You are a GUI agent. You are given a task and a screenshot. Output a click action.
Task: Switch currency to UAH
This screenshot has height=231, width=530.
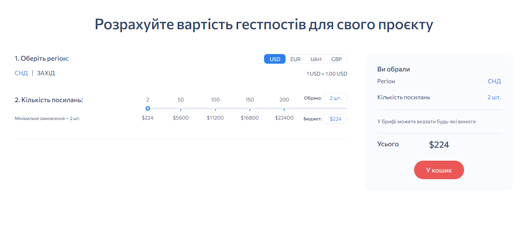(316, 59)
